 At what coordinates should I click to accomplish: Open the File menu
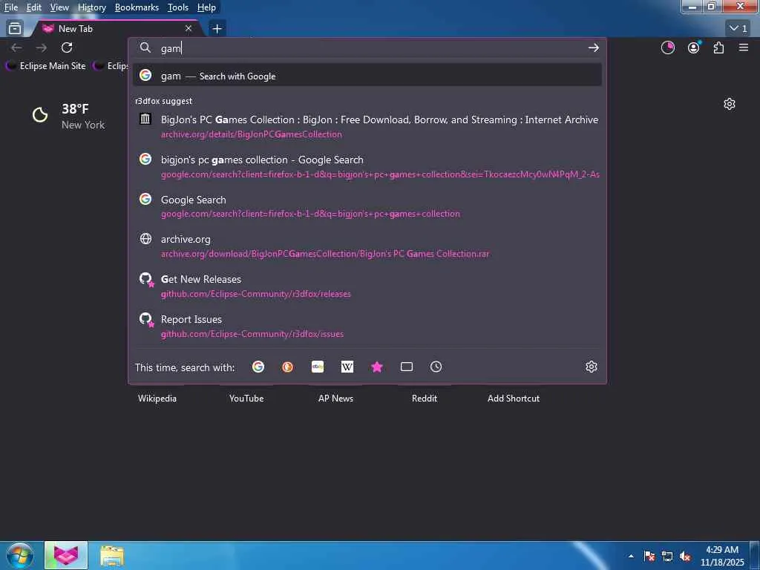[11, 7]
